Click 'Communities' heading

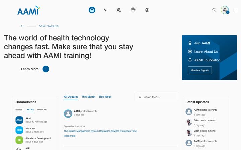coord(26,102)
